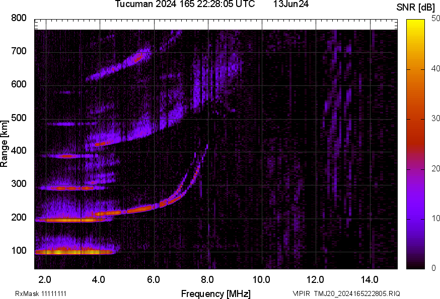Click the range tick label 400
This screenshot has height=299, width=440.
[x=19, y=151]
